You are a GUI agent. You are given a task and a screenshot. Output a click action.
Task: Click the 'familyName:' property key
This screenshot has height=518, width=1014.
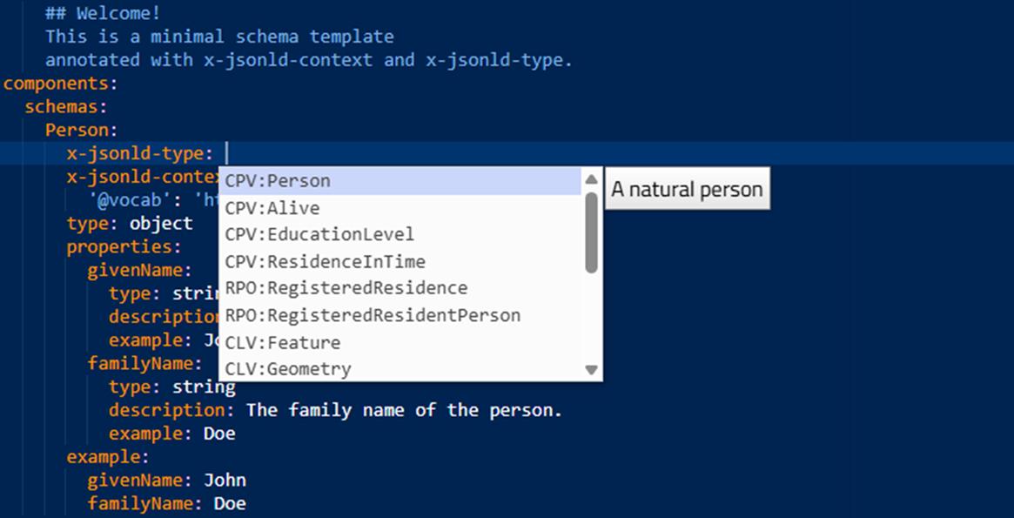point(145,363)
